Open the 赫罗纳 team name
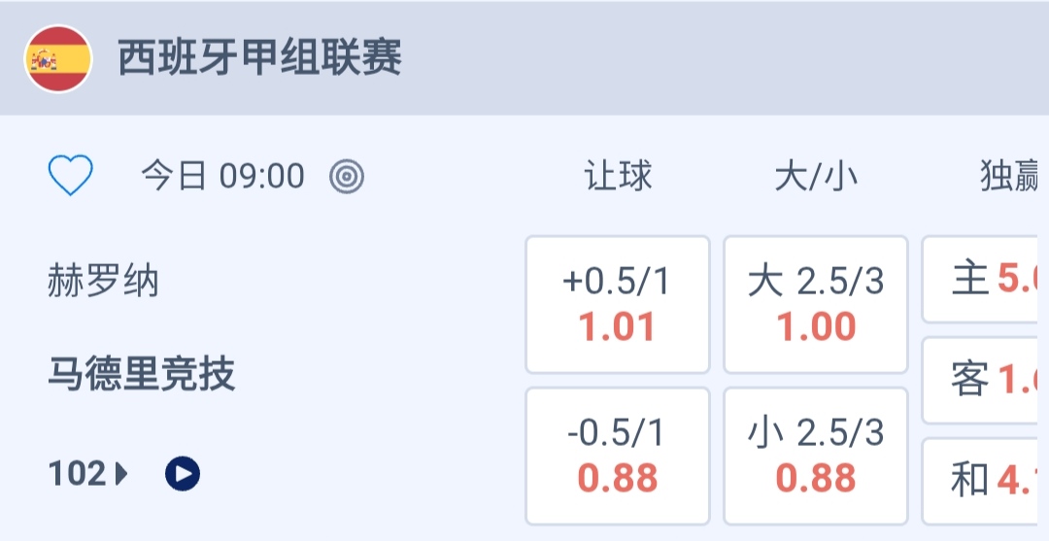This screenshot has width=1049, height=541. tap(103, 283)
